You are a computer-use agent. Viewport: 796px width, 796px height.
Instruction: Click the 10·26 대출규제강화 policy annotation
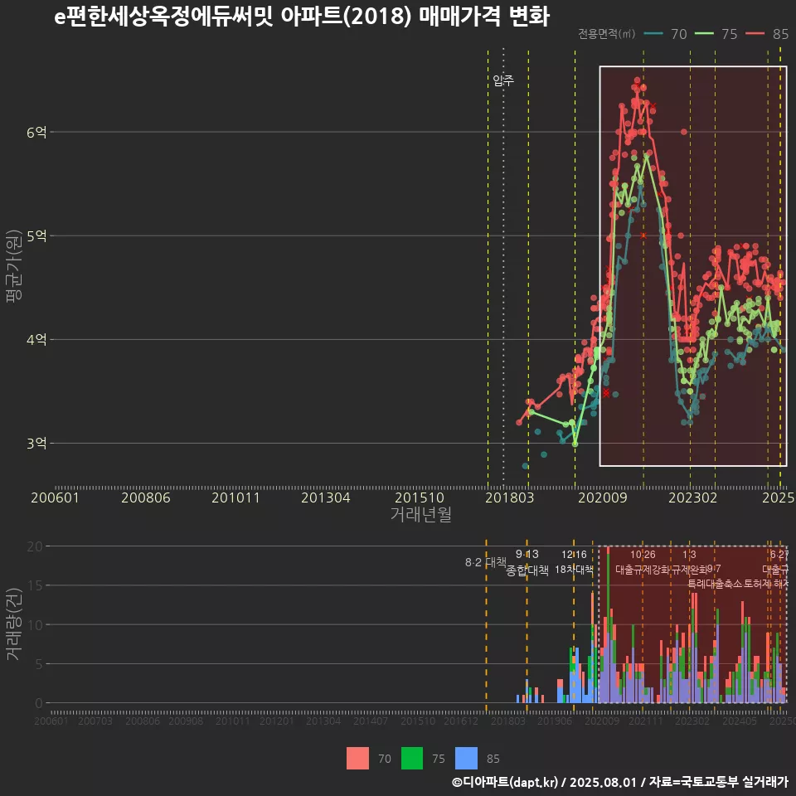tap(643, 562)
